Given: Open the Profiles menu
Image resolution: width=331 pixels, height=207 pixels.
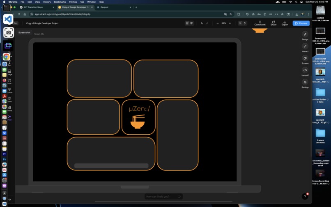Looking at the screenshot, I should tap(73, 2).
